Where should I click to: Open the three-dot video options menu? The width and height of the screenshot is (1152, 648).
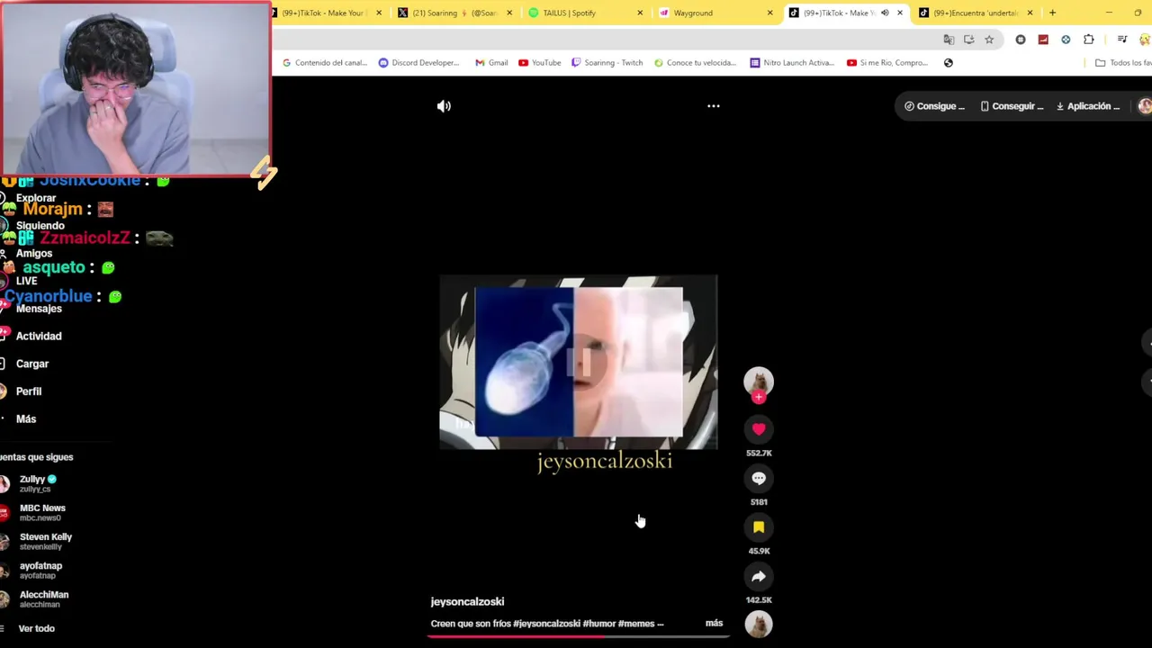[x=713, y=106]
